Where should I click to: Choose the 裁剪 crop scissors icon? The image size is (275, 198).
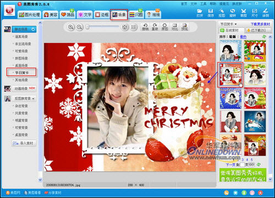tap(244, 13)
